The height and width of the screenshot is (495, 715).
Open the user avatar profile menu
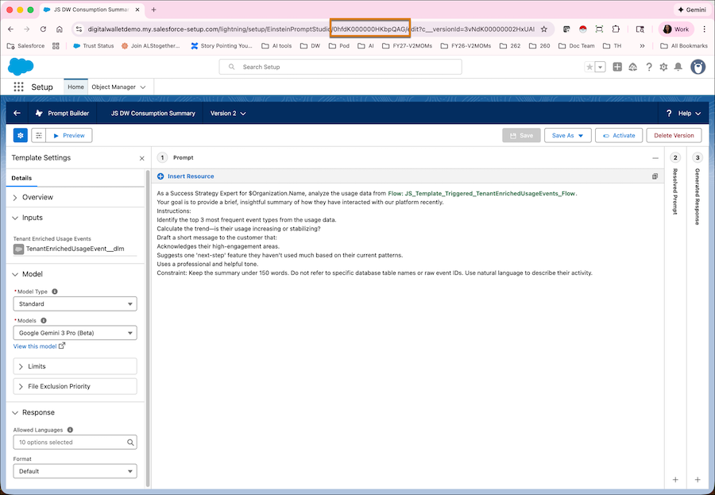(x=698, y=67)
